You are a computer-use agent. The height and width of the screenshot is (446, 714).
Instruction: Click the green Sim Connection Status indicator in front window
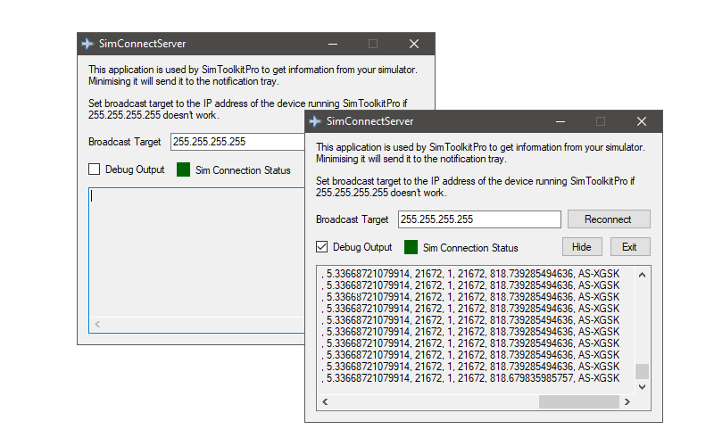(411, 247)
